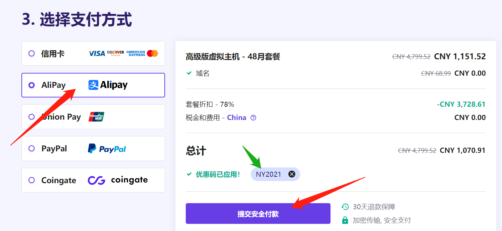502x231 pixels.
Task: Click the Discover Network logo
Action: pos(116,53)
